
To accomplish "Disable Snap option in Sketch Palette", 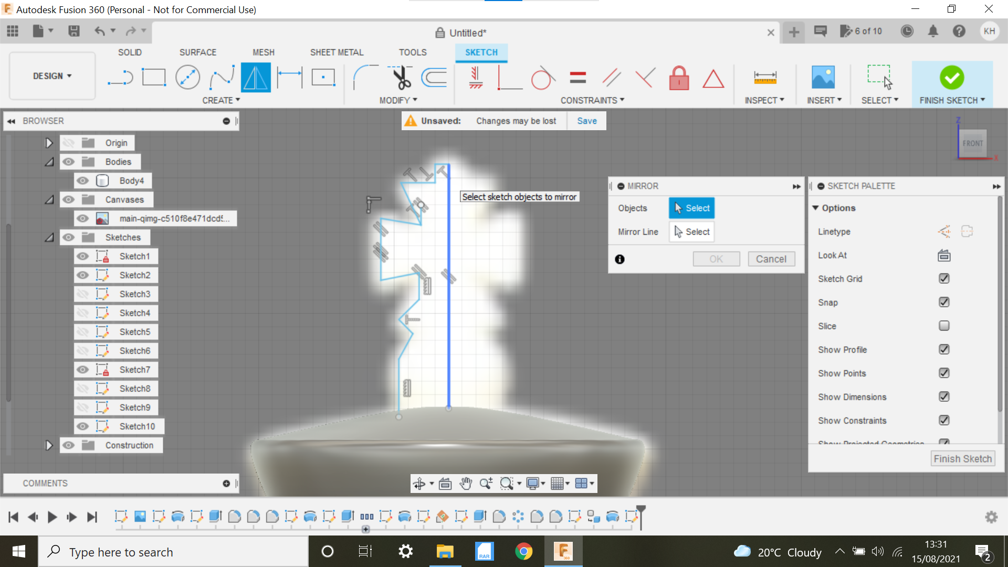I will point(943,302).
